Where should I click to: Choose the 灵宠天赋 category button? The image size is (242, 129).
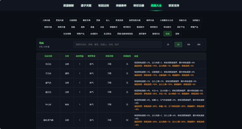pos(59,20)
